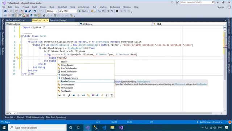
Task: Open the Solution Explorer side panel
Action: pyautogui.click(x=229, y=26)
